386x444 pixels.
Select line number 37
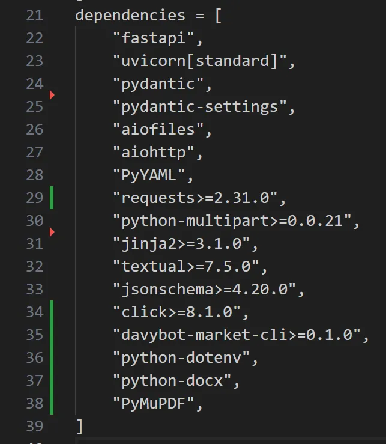pyautogui.click(x=35, y=380)
